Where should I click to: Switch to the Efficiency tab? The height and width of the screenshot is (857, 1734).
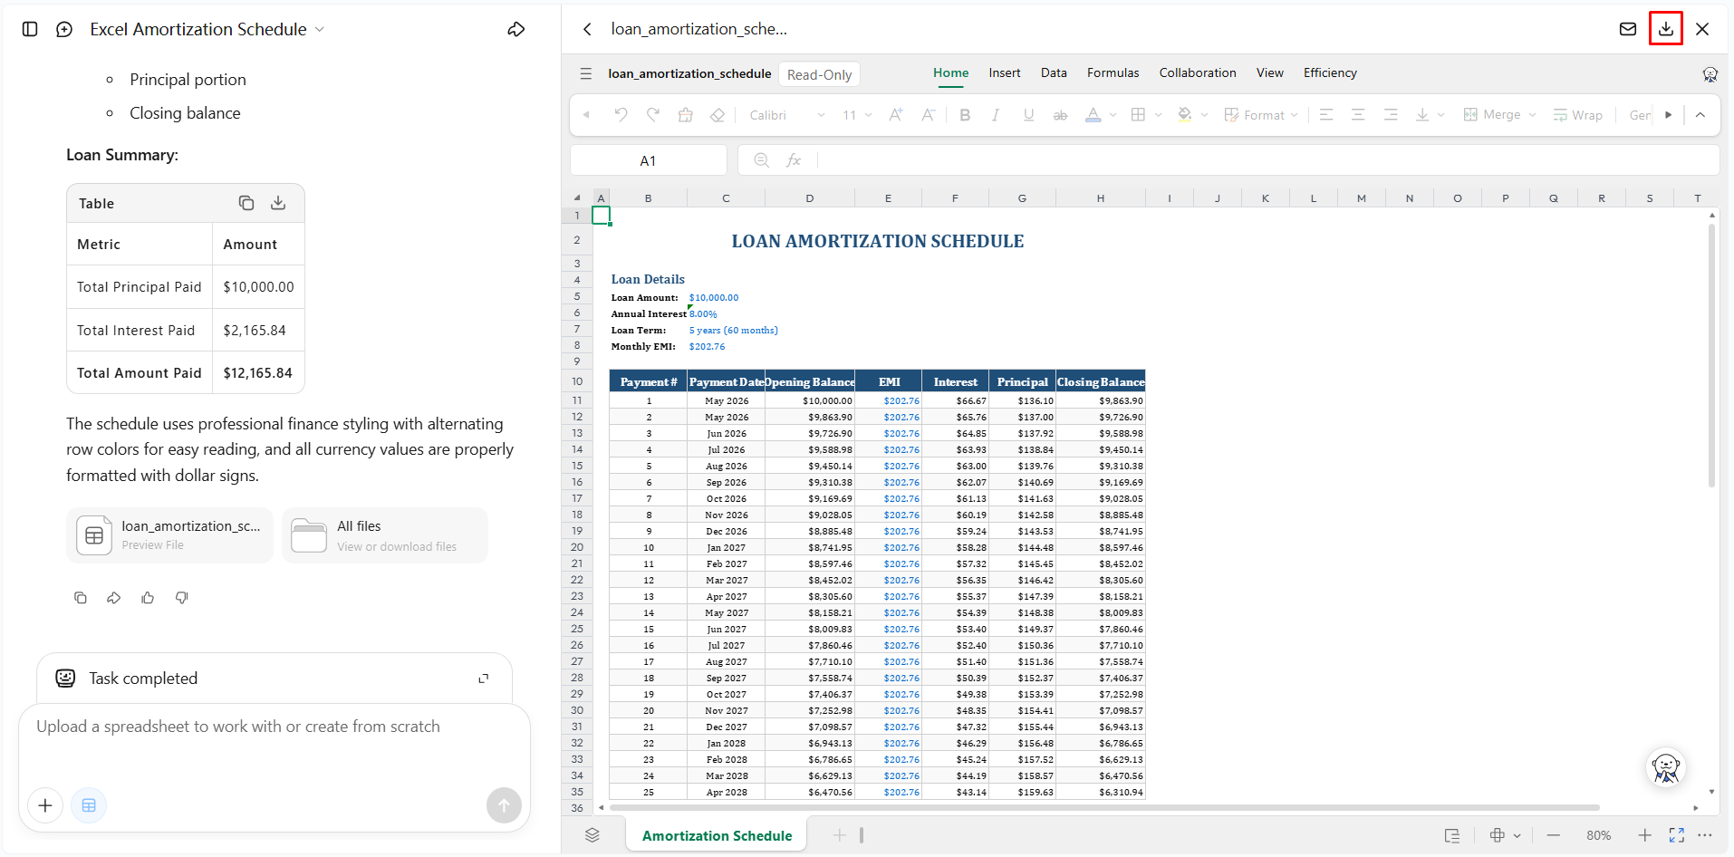point(1330,72)
